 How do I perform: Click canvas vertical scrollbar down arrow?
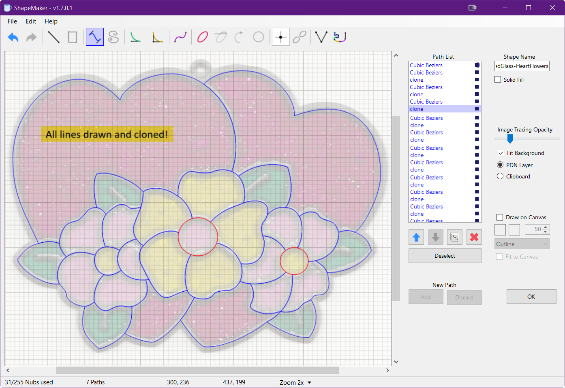point(396,362)
